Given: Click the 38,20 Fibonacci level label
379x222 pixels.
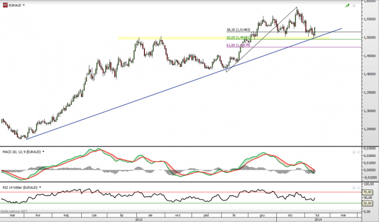Looking at the screenshot, I should [238, 30].
